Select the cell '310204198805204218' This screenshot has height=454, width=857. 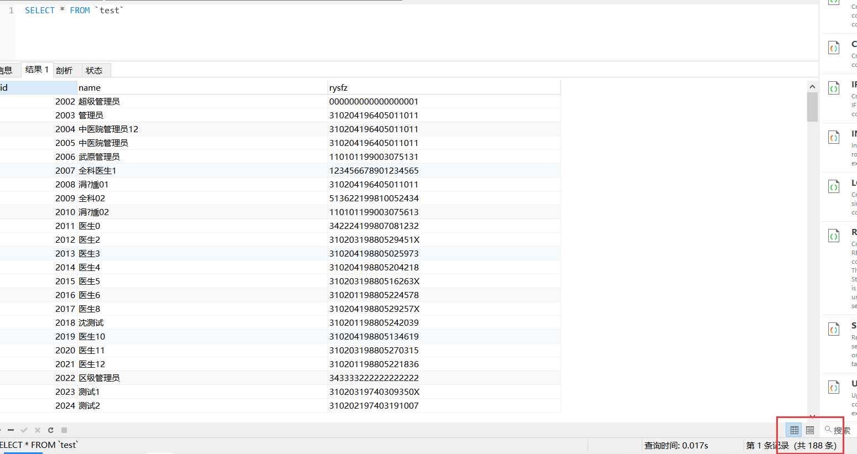(444, 267)
